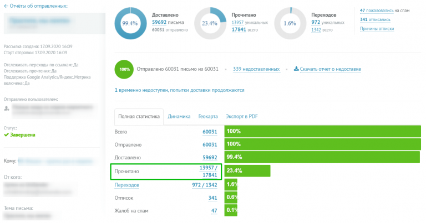Click the user icon under sender info
Viewport: 426px width, 223px height.
pyautogui.click(x=7, y=108)
